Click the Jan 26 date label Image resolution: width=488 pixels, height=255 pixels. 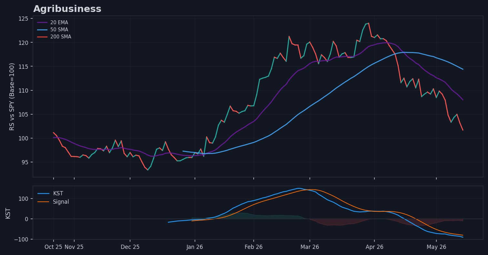click(x=195, y=247)
